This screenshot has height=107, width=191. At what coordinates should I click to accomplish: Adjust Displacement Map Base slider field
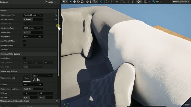point(33,89)
